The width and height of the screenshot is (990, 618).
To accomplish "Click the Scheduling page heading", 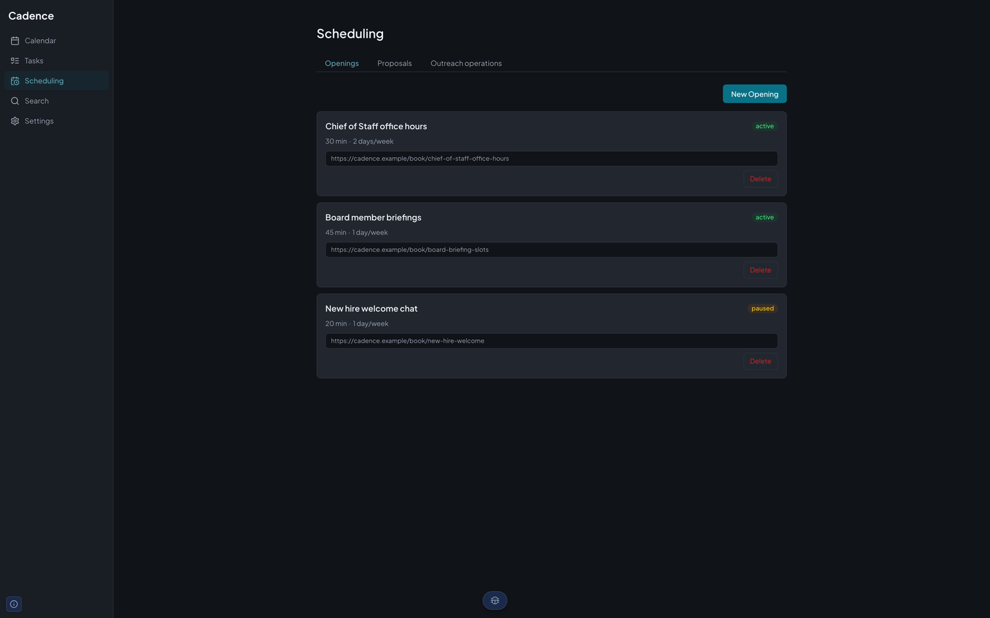I will (x=350, y=34).
